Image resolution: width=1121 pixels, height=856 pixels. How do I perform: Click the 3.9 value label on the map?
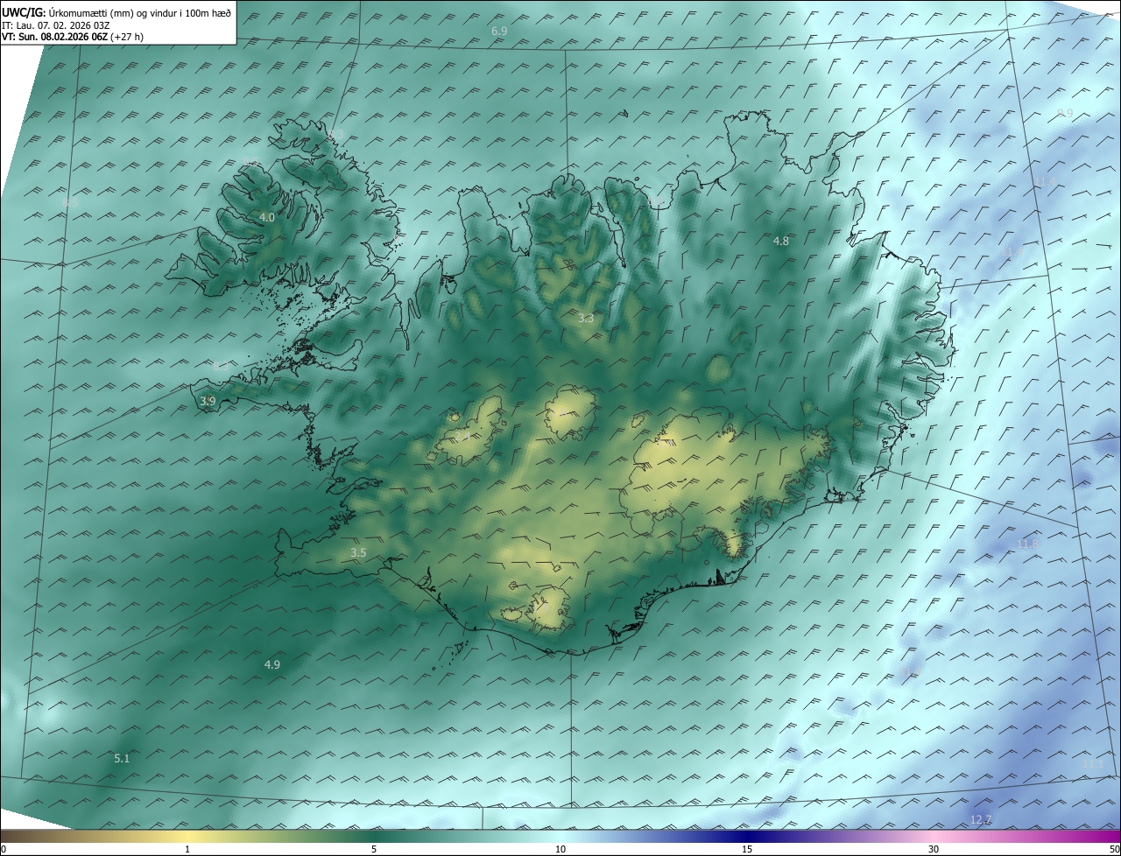(208, 401)
